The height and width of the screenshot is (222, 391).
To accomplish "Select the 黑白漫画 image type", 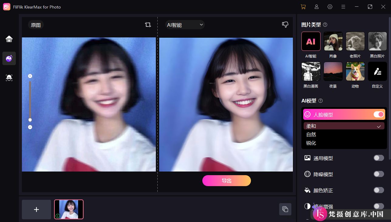I will point(311,71).
